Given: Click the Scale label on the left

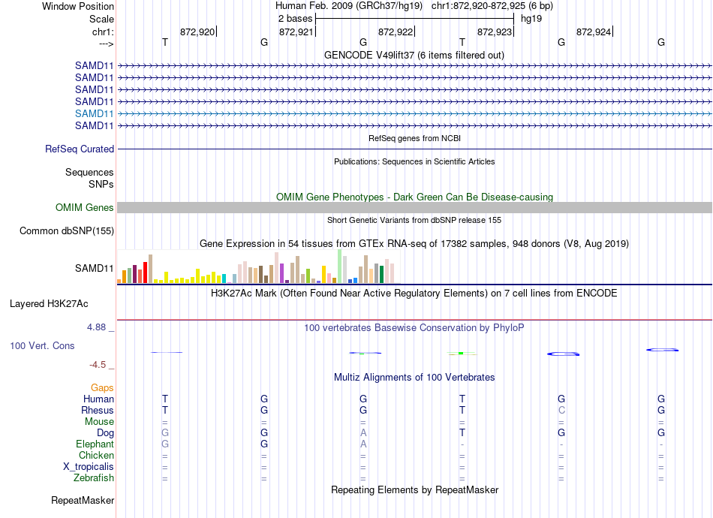Looking at the screenshot, I should tap(101, 19).
